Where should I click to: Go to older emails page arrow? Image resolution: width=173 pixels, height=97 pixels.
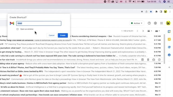coord(143,31)
